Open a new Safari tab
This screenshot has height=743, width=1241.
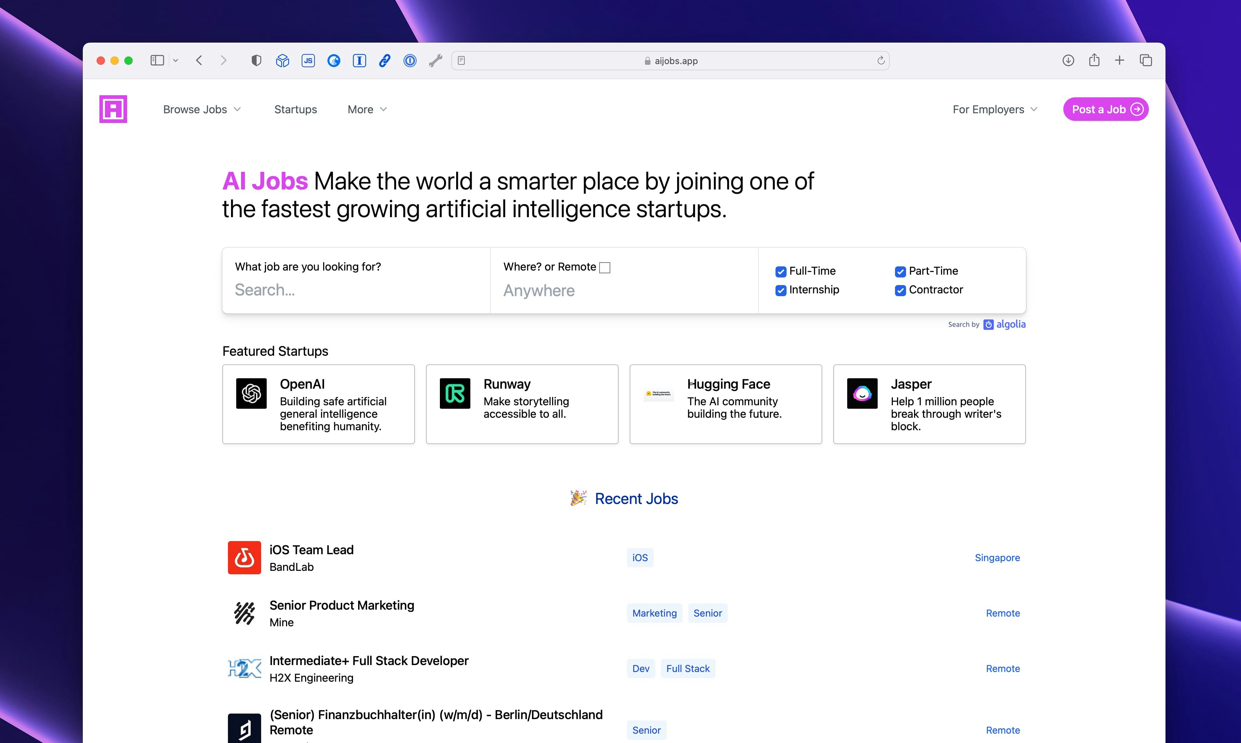pyautogui.click(x=1120, y=61)
